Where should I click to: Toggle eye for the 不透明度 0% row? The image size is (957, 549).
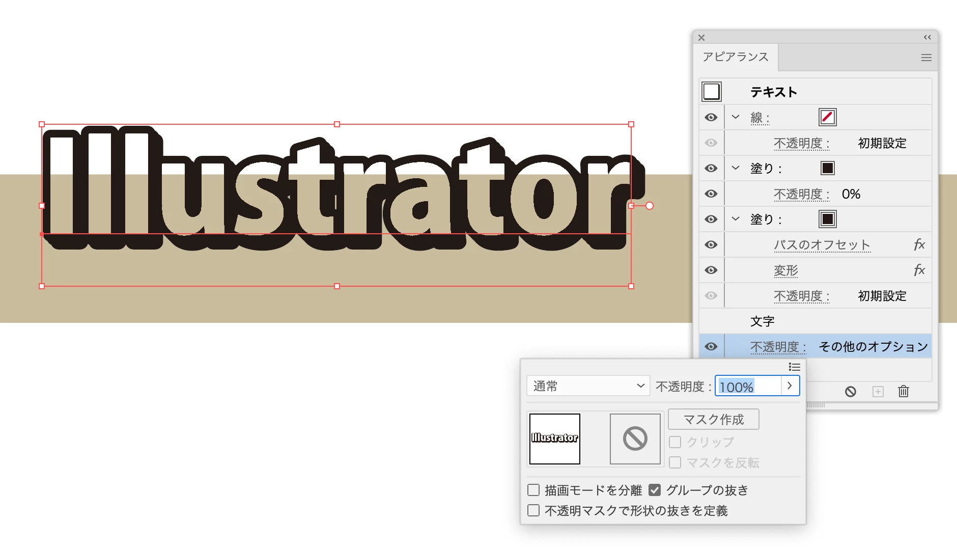711,194
